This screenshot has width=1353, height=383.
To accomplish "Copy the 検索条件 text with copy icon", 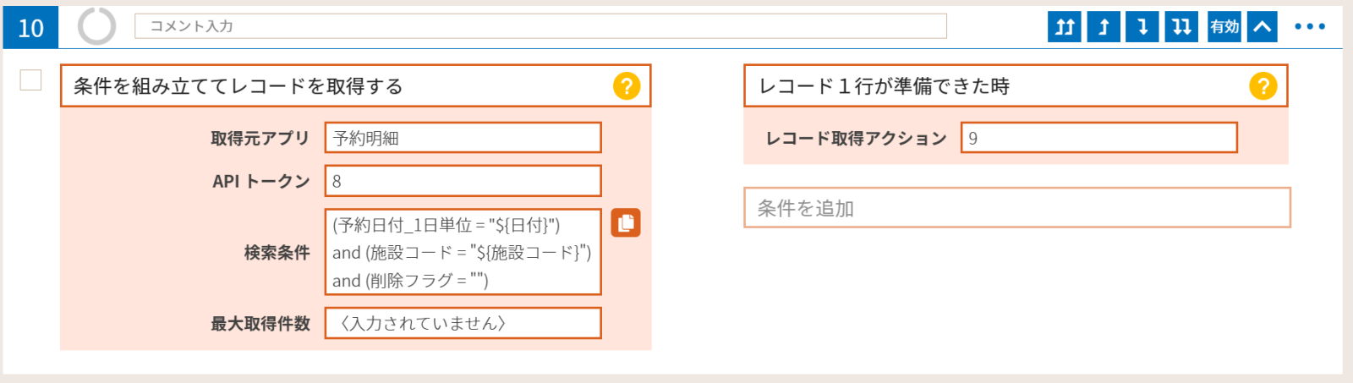I will [626, 223].
